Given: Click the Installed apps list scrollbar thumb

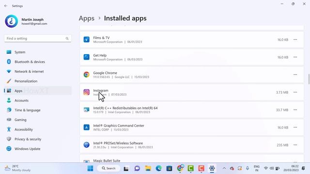Looking at the screenshot, I should [x=309, y=79].
